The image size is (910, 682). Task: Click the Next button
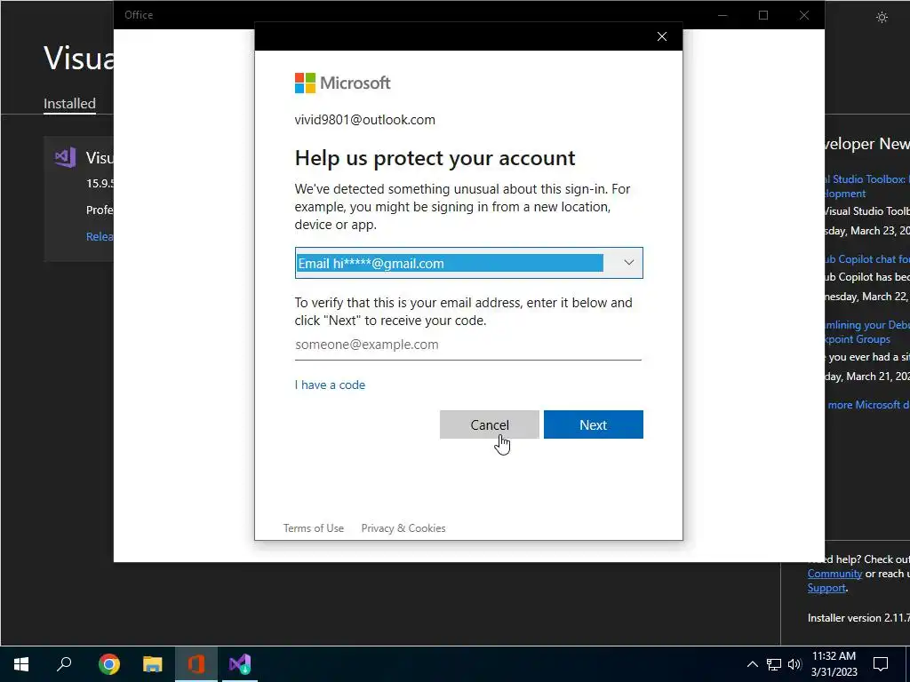pos(593,424)
